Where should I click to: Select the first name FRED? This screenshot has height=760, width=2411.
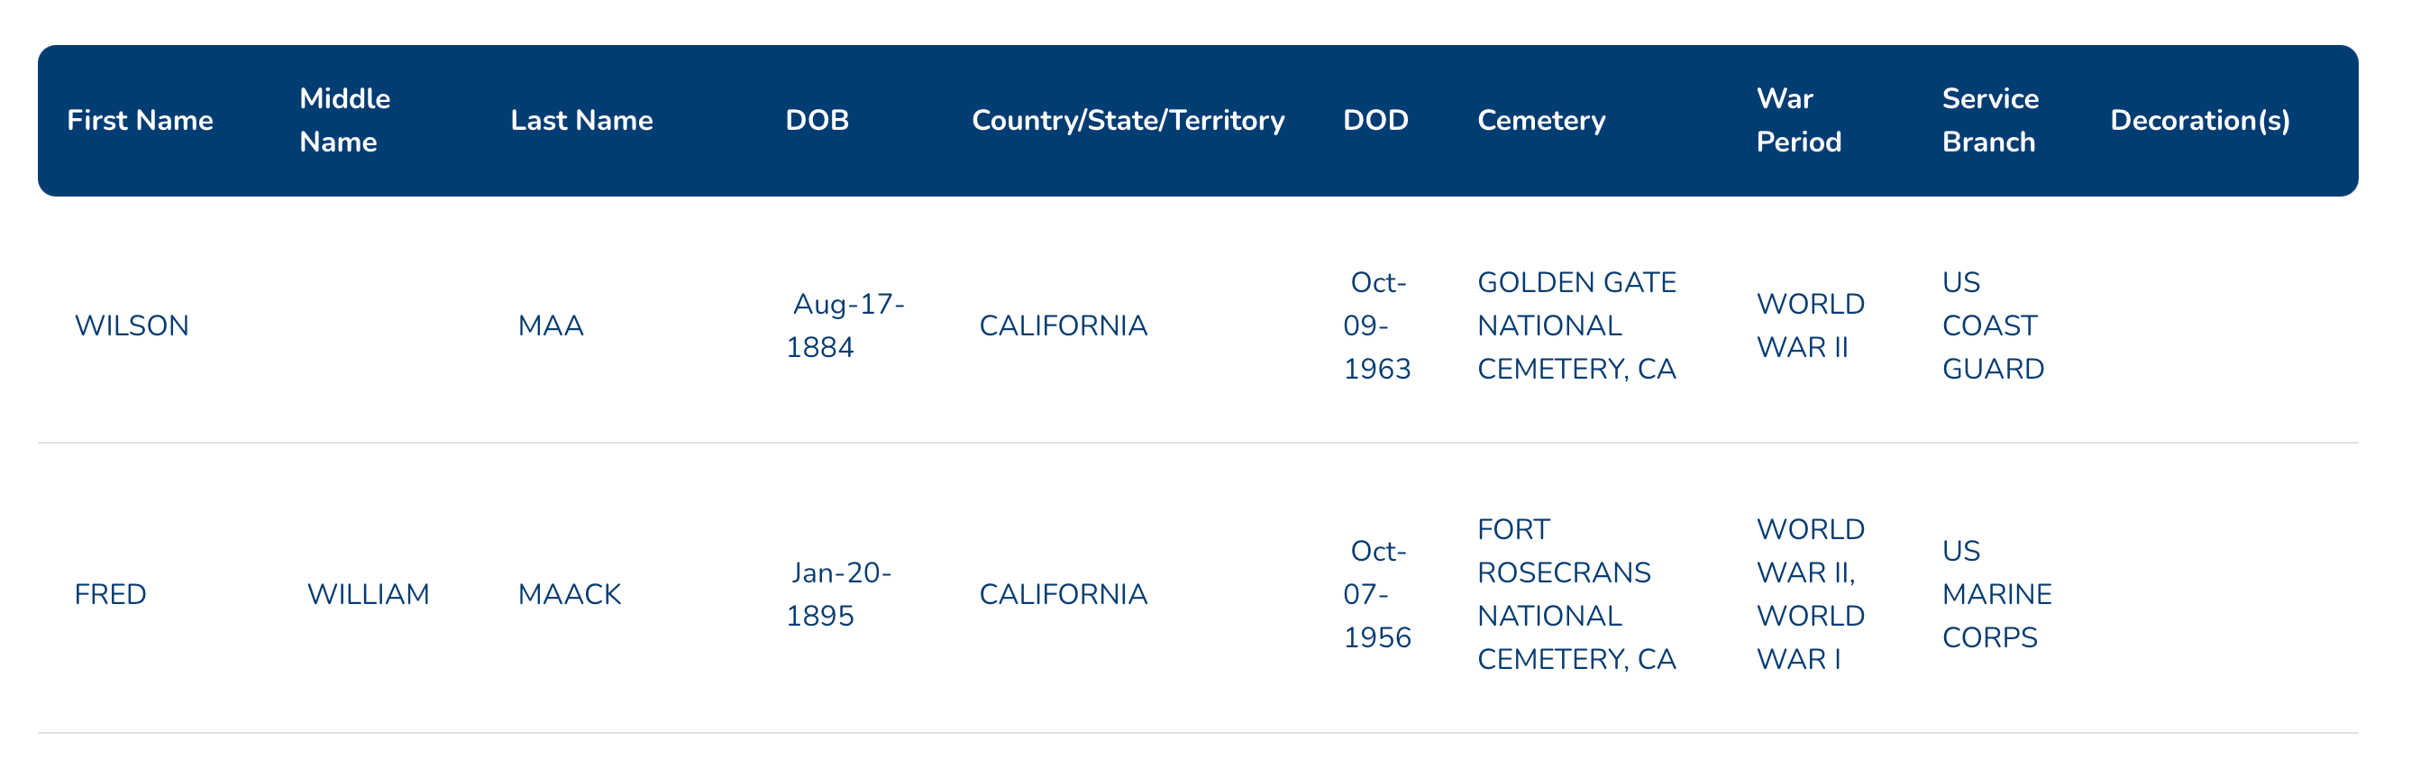point(111,594)
